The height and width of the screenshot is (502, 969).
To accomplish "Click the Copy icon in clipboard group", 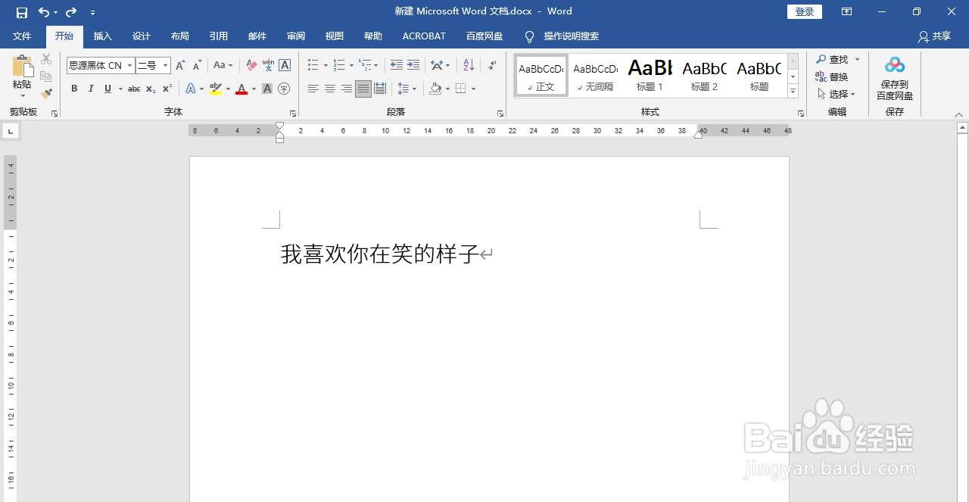I will (46, 76).
